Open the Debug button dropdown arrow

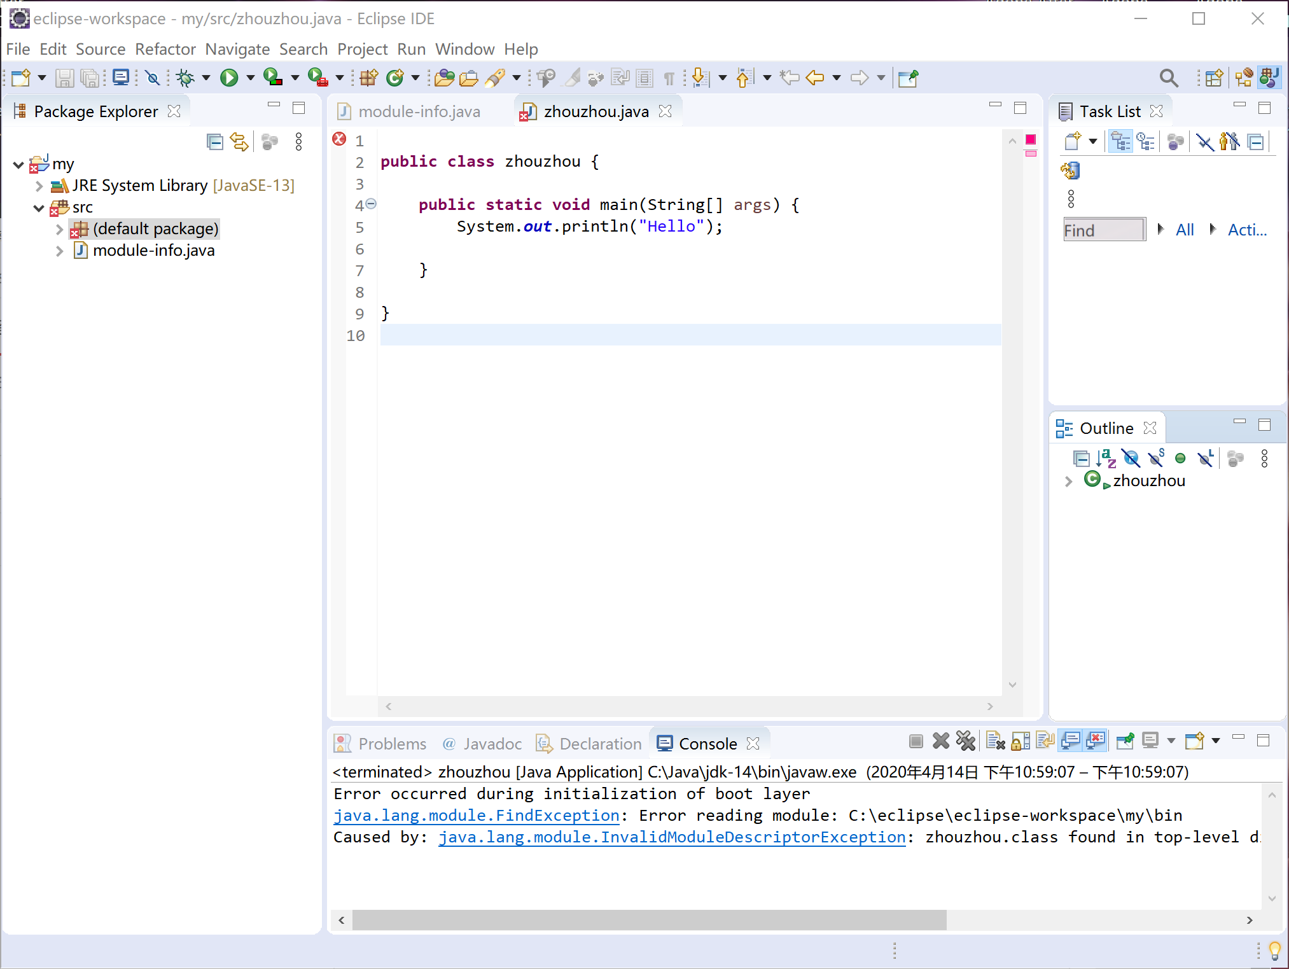(x=206, y=78)
